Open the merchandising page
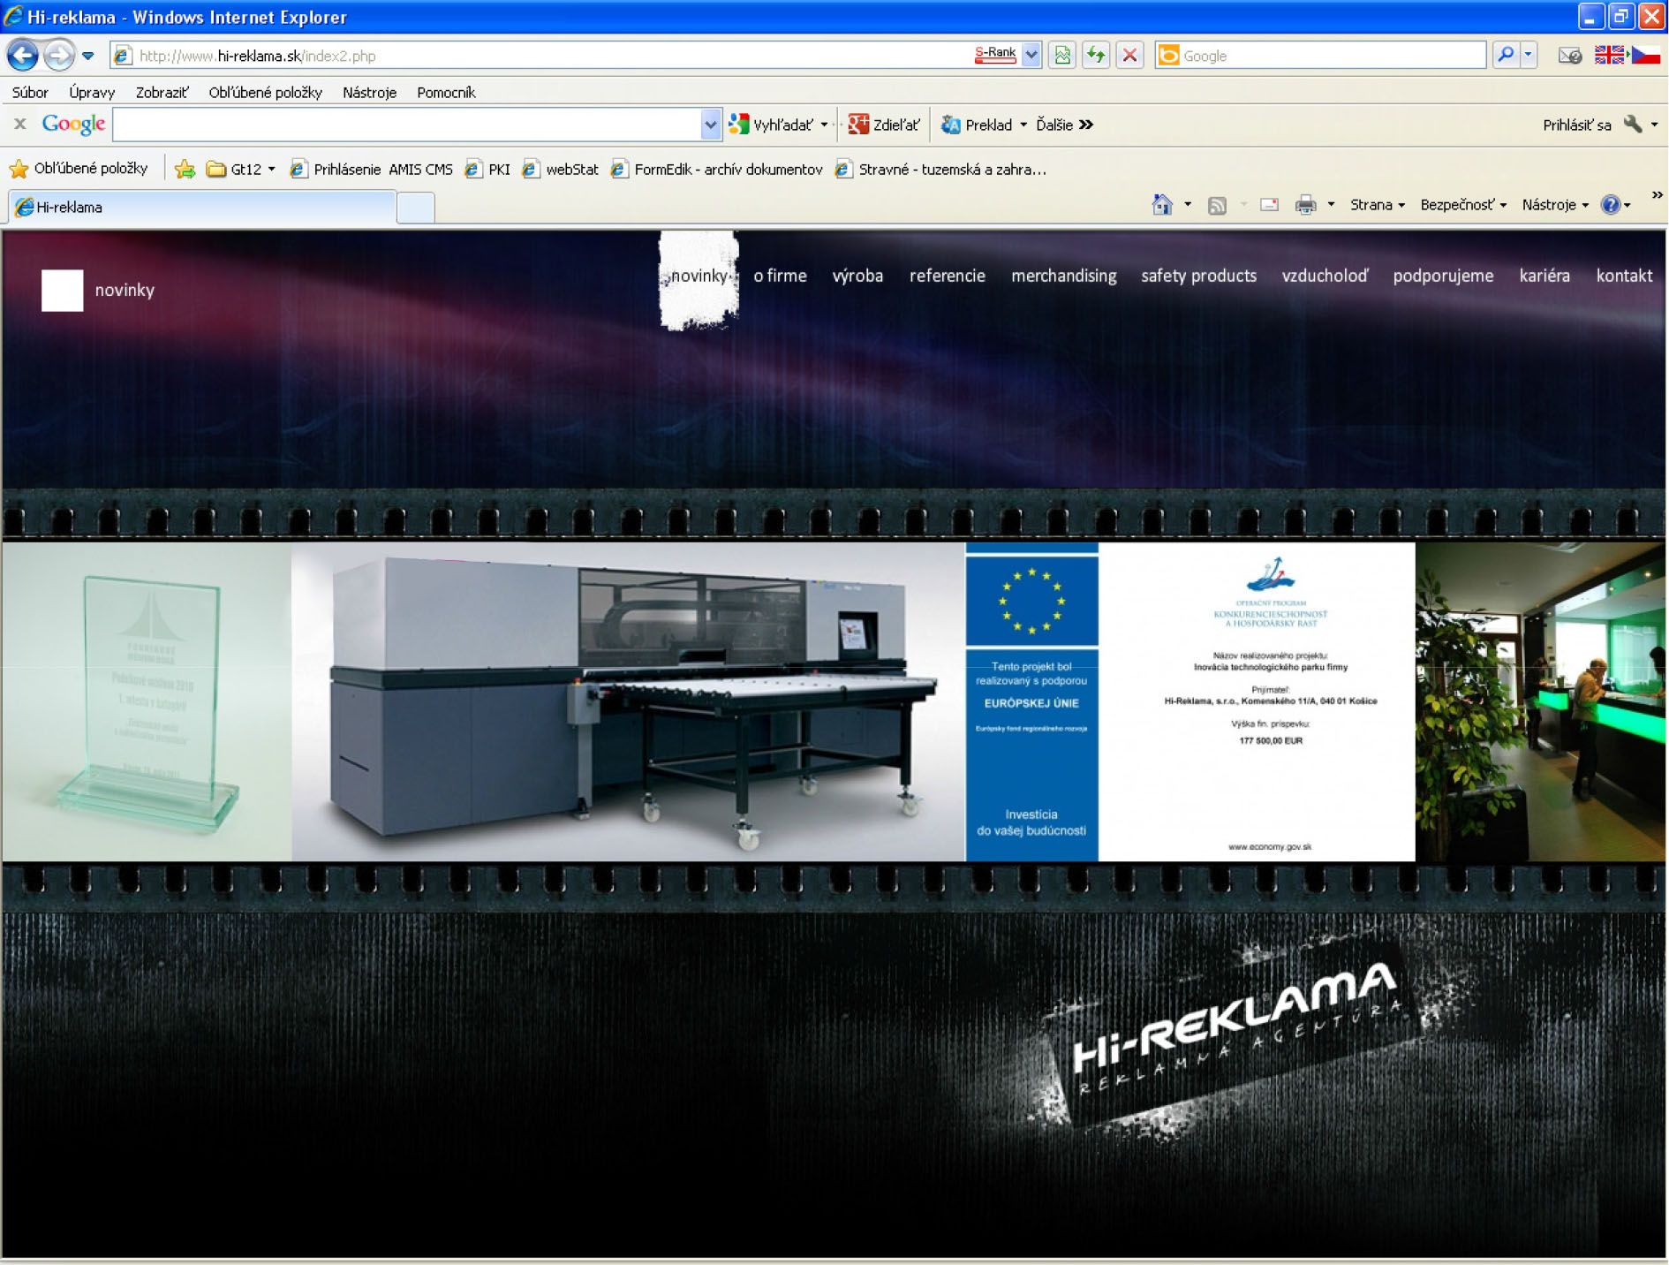 pos(1063,276)
